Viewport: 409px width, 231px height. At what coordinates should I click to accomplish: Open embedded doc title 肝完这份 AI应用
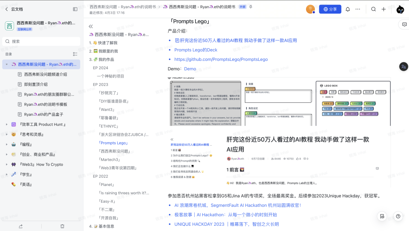(298, 144)
